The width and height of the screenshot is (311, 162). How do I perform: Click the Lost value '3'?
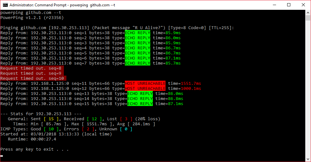click(126, 119)
